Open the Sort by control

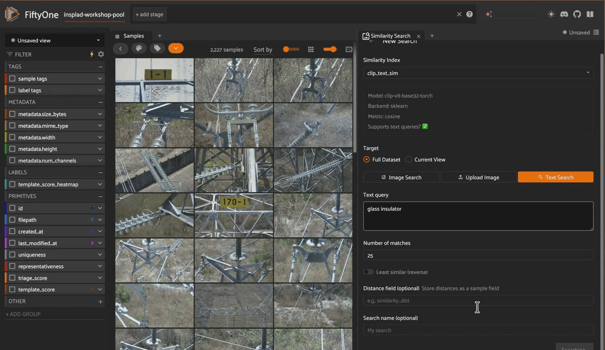263,49
